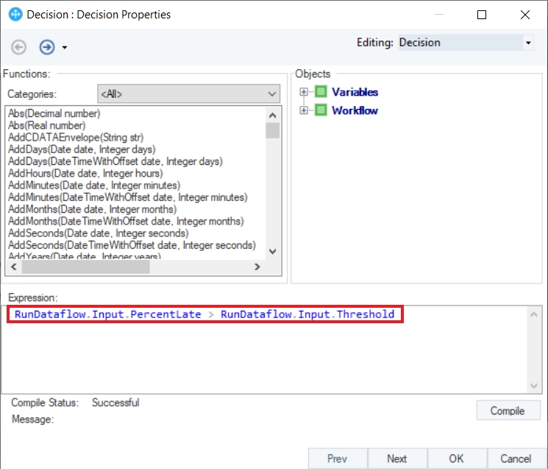Open the forward arrow history dropdown
This screenshot has height=469, width=548.
pos(65,48)
